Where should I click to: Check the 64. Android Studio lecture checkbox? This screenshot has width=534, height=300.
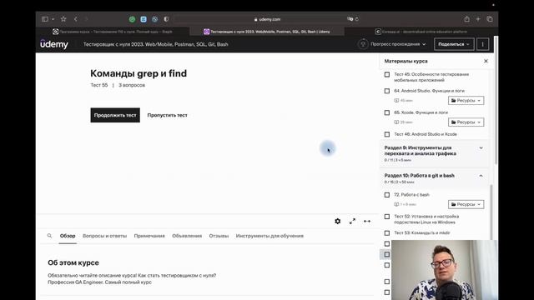(x=387, y=91)
